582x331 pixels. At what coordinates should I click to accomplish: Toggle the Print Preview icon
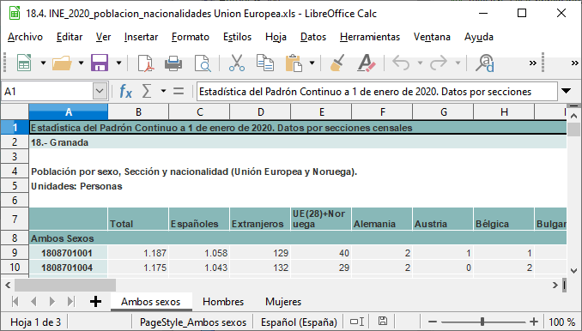pyautogui.click(x=203, y=63)
